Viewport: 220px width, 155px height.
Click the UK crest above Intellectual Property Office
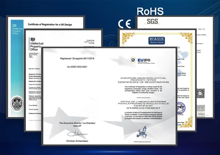[x=33, y=39]
